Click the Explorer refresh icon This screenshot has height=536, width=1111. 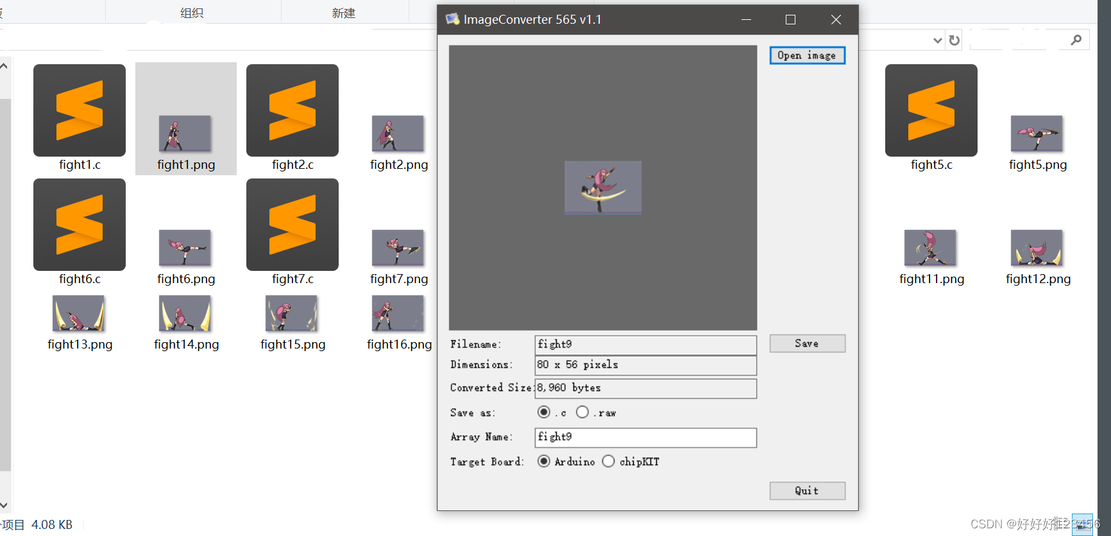[x=954, y=40]
